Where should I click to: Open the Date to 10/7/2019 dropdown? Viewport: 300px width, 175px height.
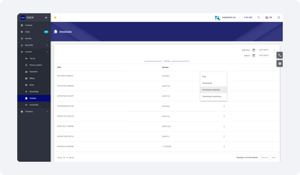pos(267,56)
